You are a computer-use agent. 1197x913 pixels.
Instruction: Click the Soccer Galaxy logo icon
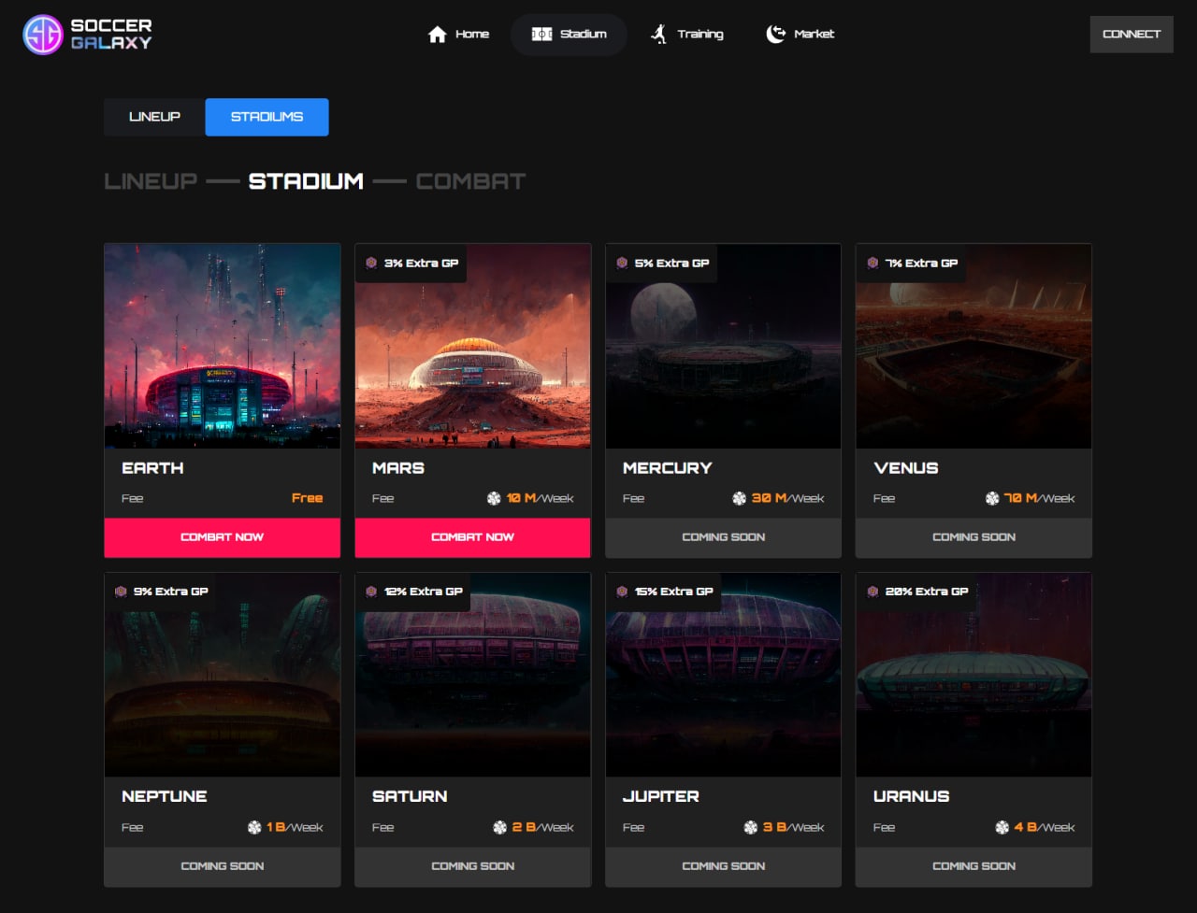pos(43,35)
